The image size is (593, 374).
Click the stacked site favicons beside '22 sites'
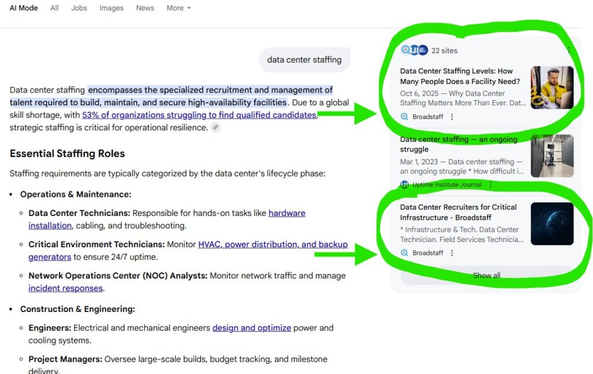414,50
